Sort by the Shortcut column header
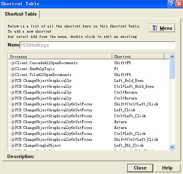Screen dimensions: 183x174 (x=138, y=56)
